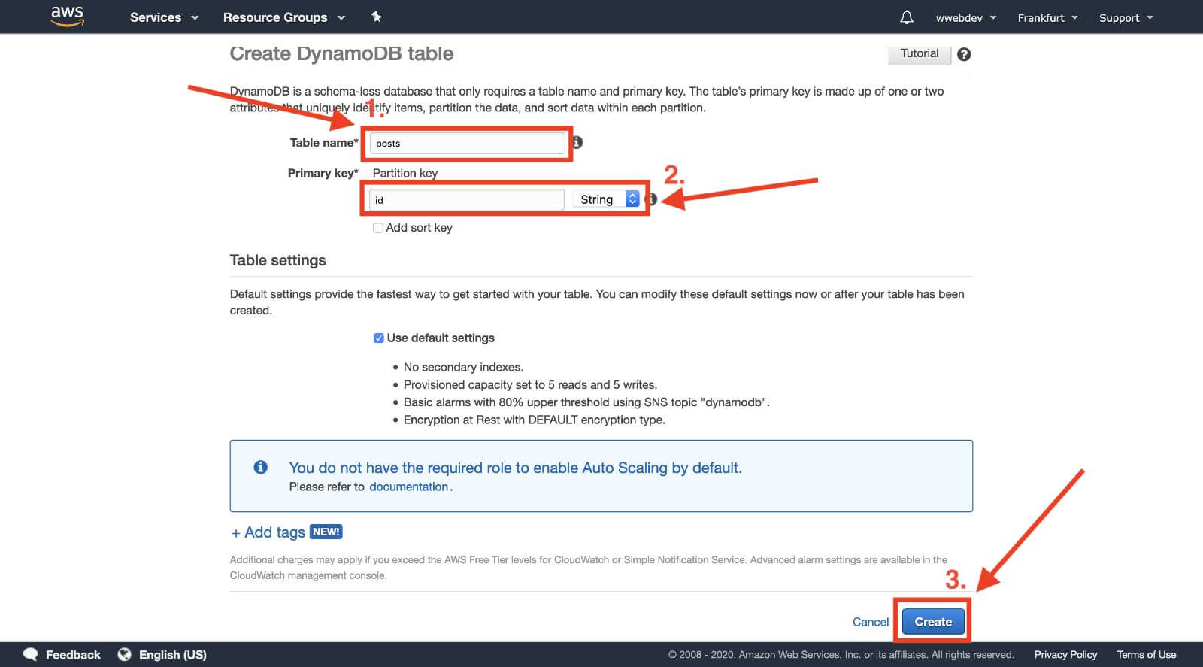Change language from English (US)
The image size is (1203, 667).
pos(173,654)
